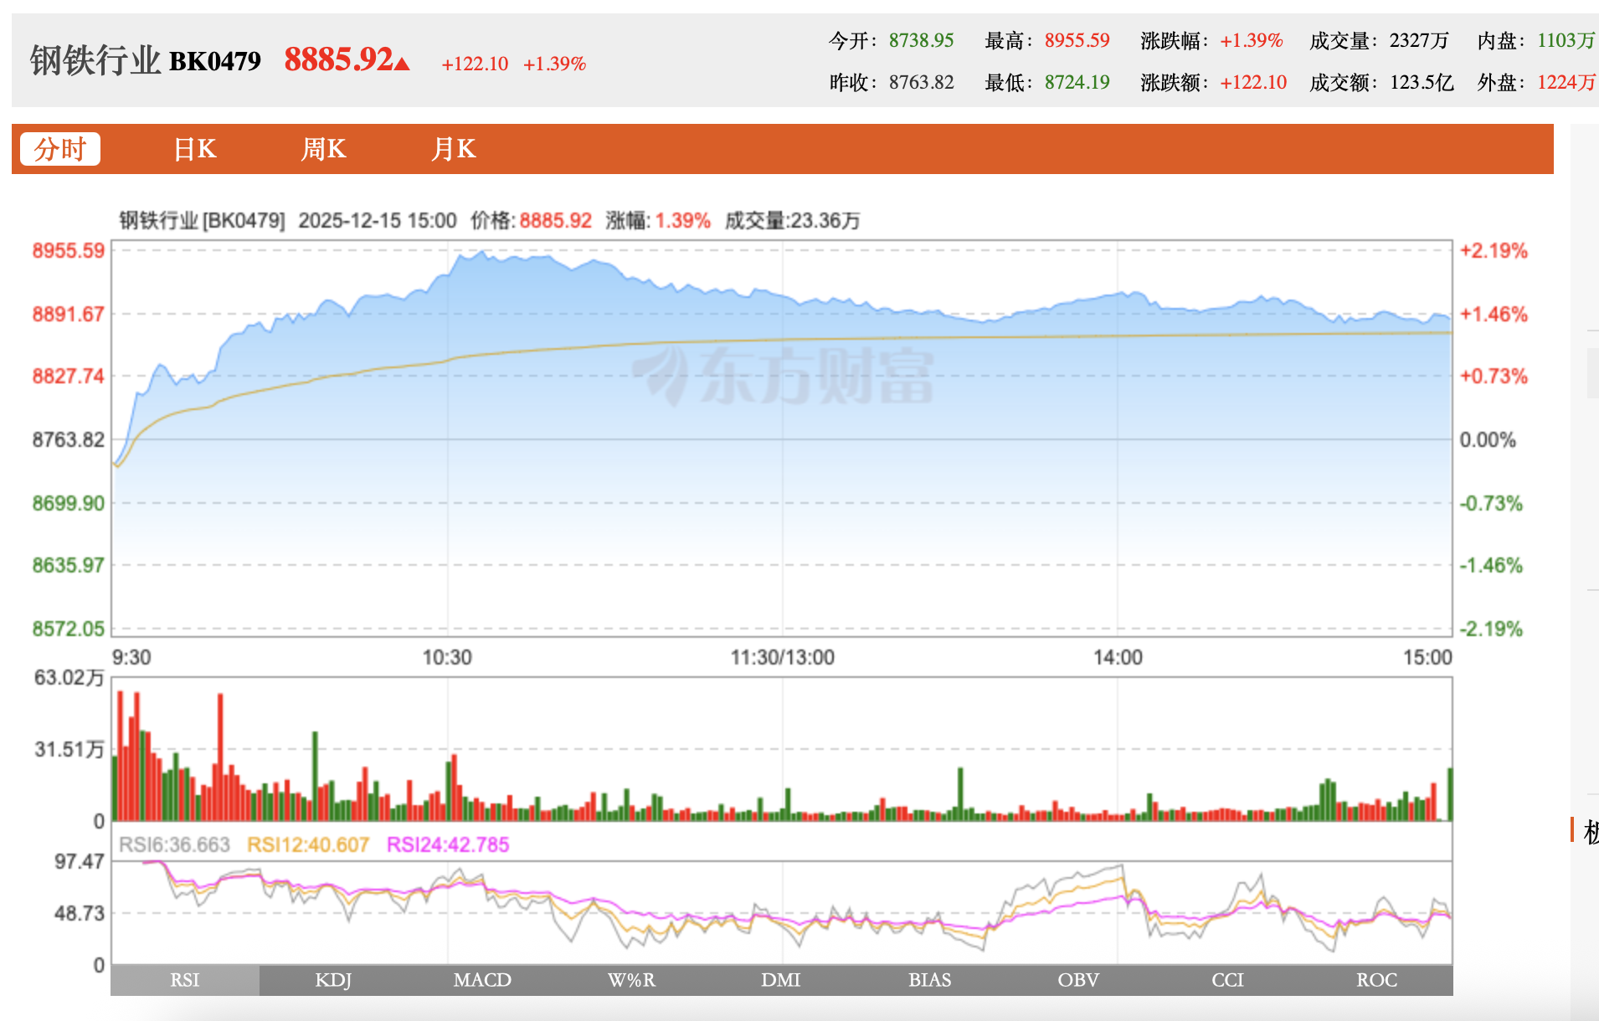Click the 涨跌幅 value +1.39%
This screenshot has width=1599, height=1021.
point(1251,39)
